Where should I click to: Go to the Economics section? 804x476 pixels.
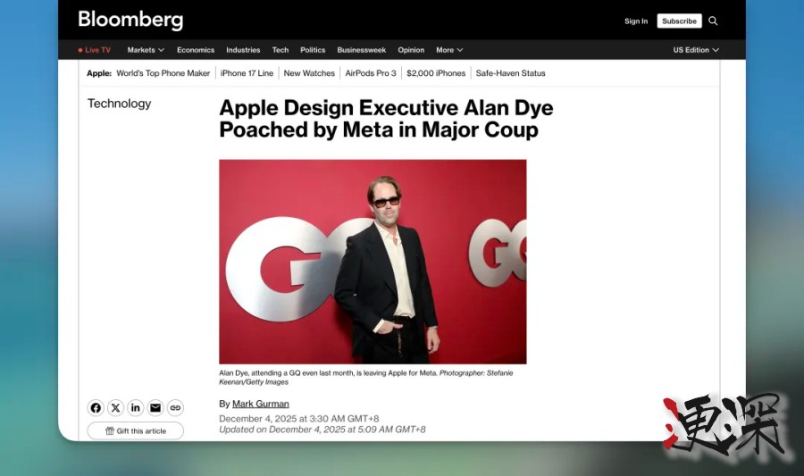(x=196, y=50)
